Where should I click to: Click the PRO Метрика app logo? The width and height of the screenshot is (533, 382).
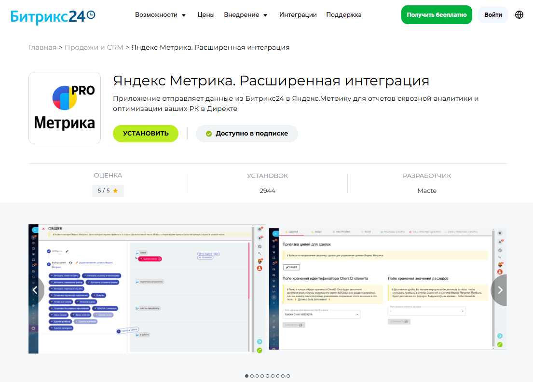[x=64, y=108]
